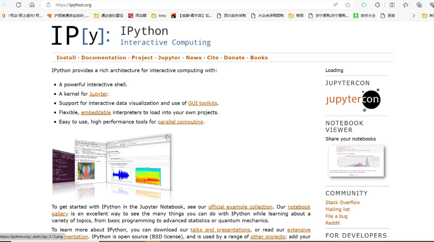Open the 苏宁易购 bookmark
434x242 pixels.
(x=329, y=16)
